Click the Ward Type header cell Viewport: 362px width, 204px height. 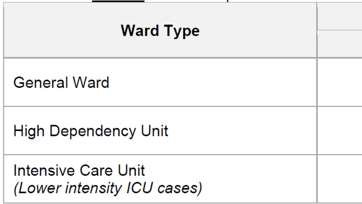pos(160,31)
